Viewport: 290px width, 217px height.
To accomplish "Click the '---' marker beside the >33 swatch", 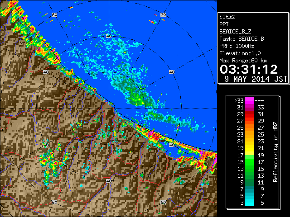I will [259, 101].
